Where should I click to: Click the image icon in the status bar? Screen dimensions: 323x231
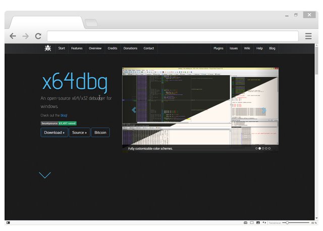point(258,223)
